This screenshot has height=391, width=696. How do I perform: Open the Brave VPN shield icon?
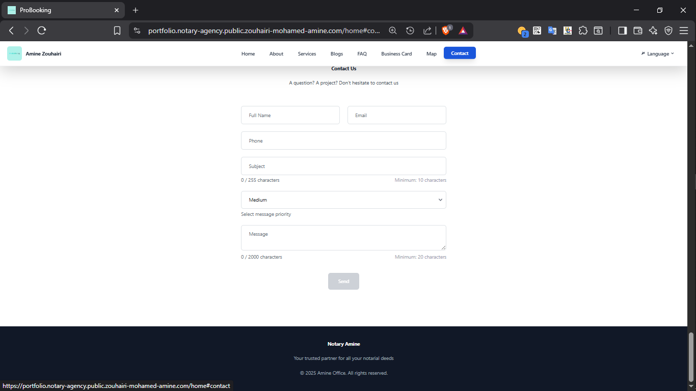pos(668,30)
